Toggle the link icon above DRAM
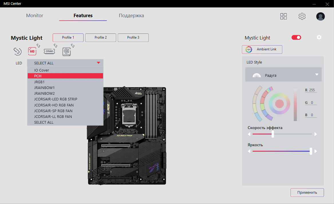Screen dimensions: 334x204 click(56, 45)
